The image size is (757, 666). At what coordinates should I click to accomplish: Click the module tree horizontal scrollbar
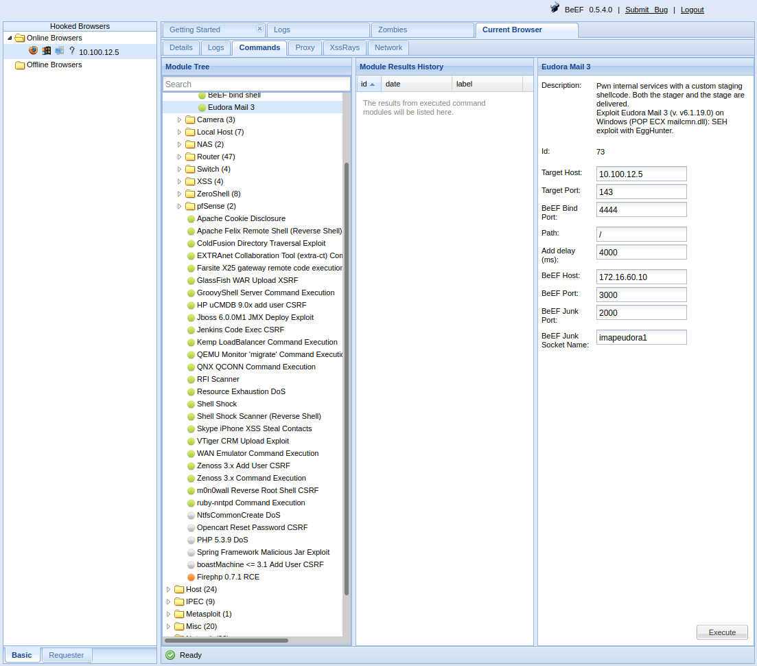coord(226,641)
